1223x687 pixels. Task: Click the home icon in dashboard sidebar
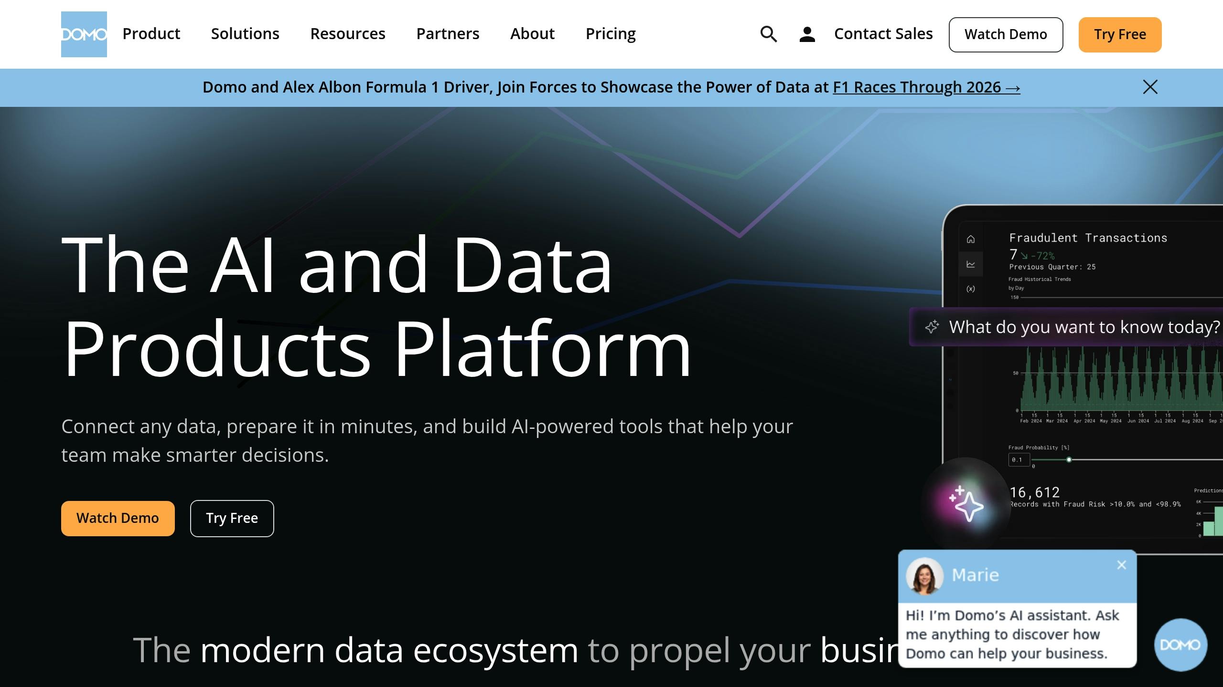(970, 239)
